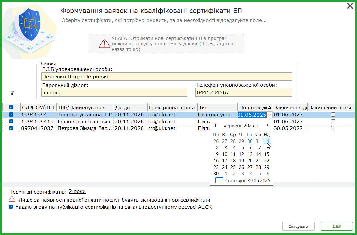Select the start date field 01.06.2025
Image resolution: width=357 pixels, height=235 pixels.
point(252,115)
